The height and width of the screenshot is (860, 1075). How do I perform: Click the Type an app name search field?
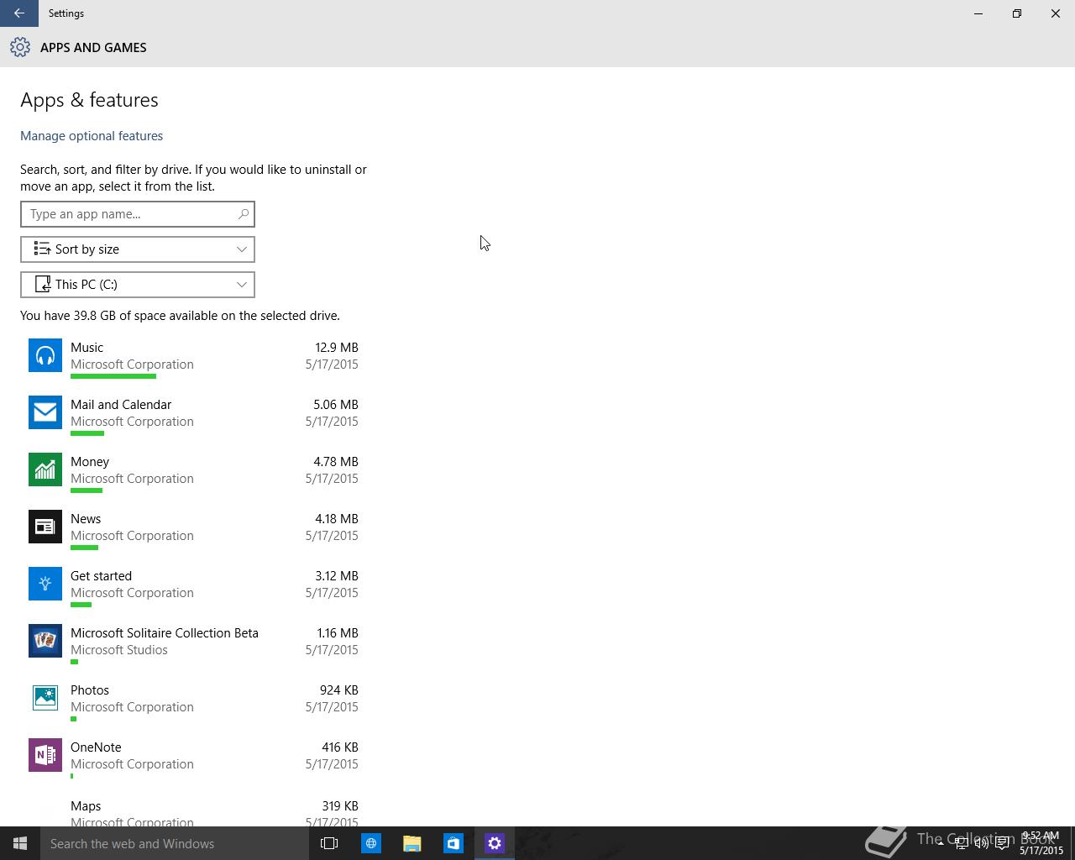(138, 214)
